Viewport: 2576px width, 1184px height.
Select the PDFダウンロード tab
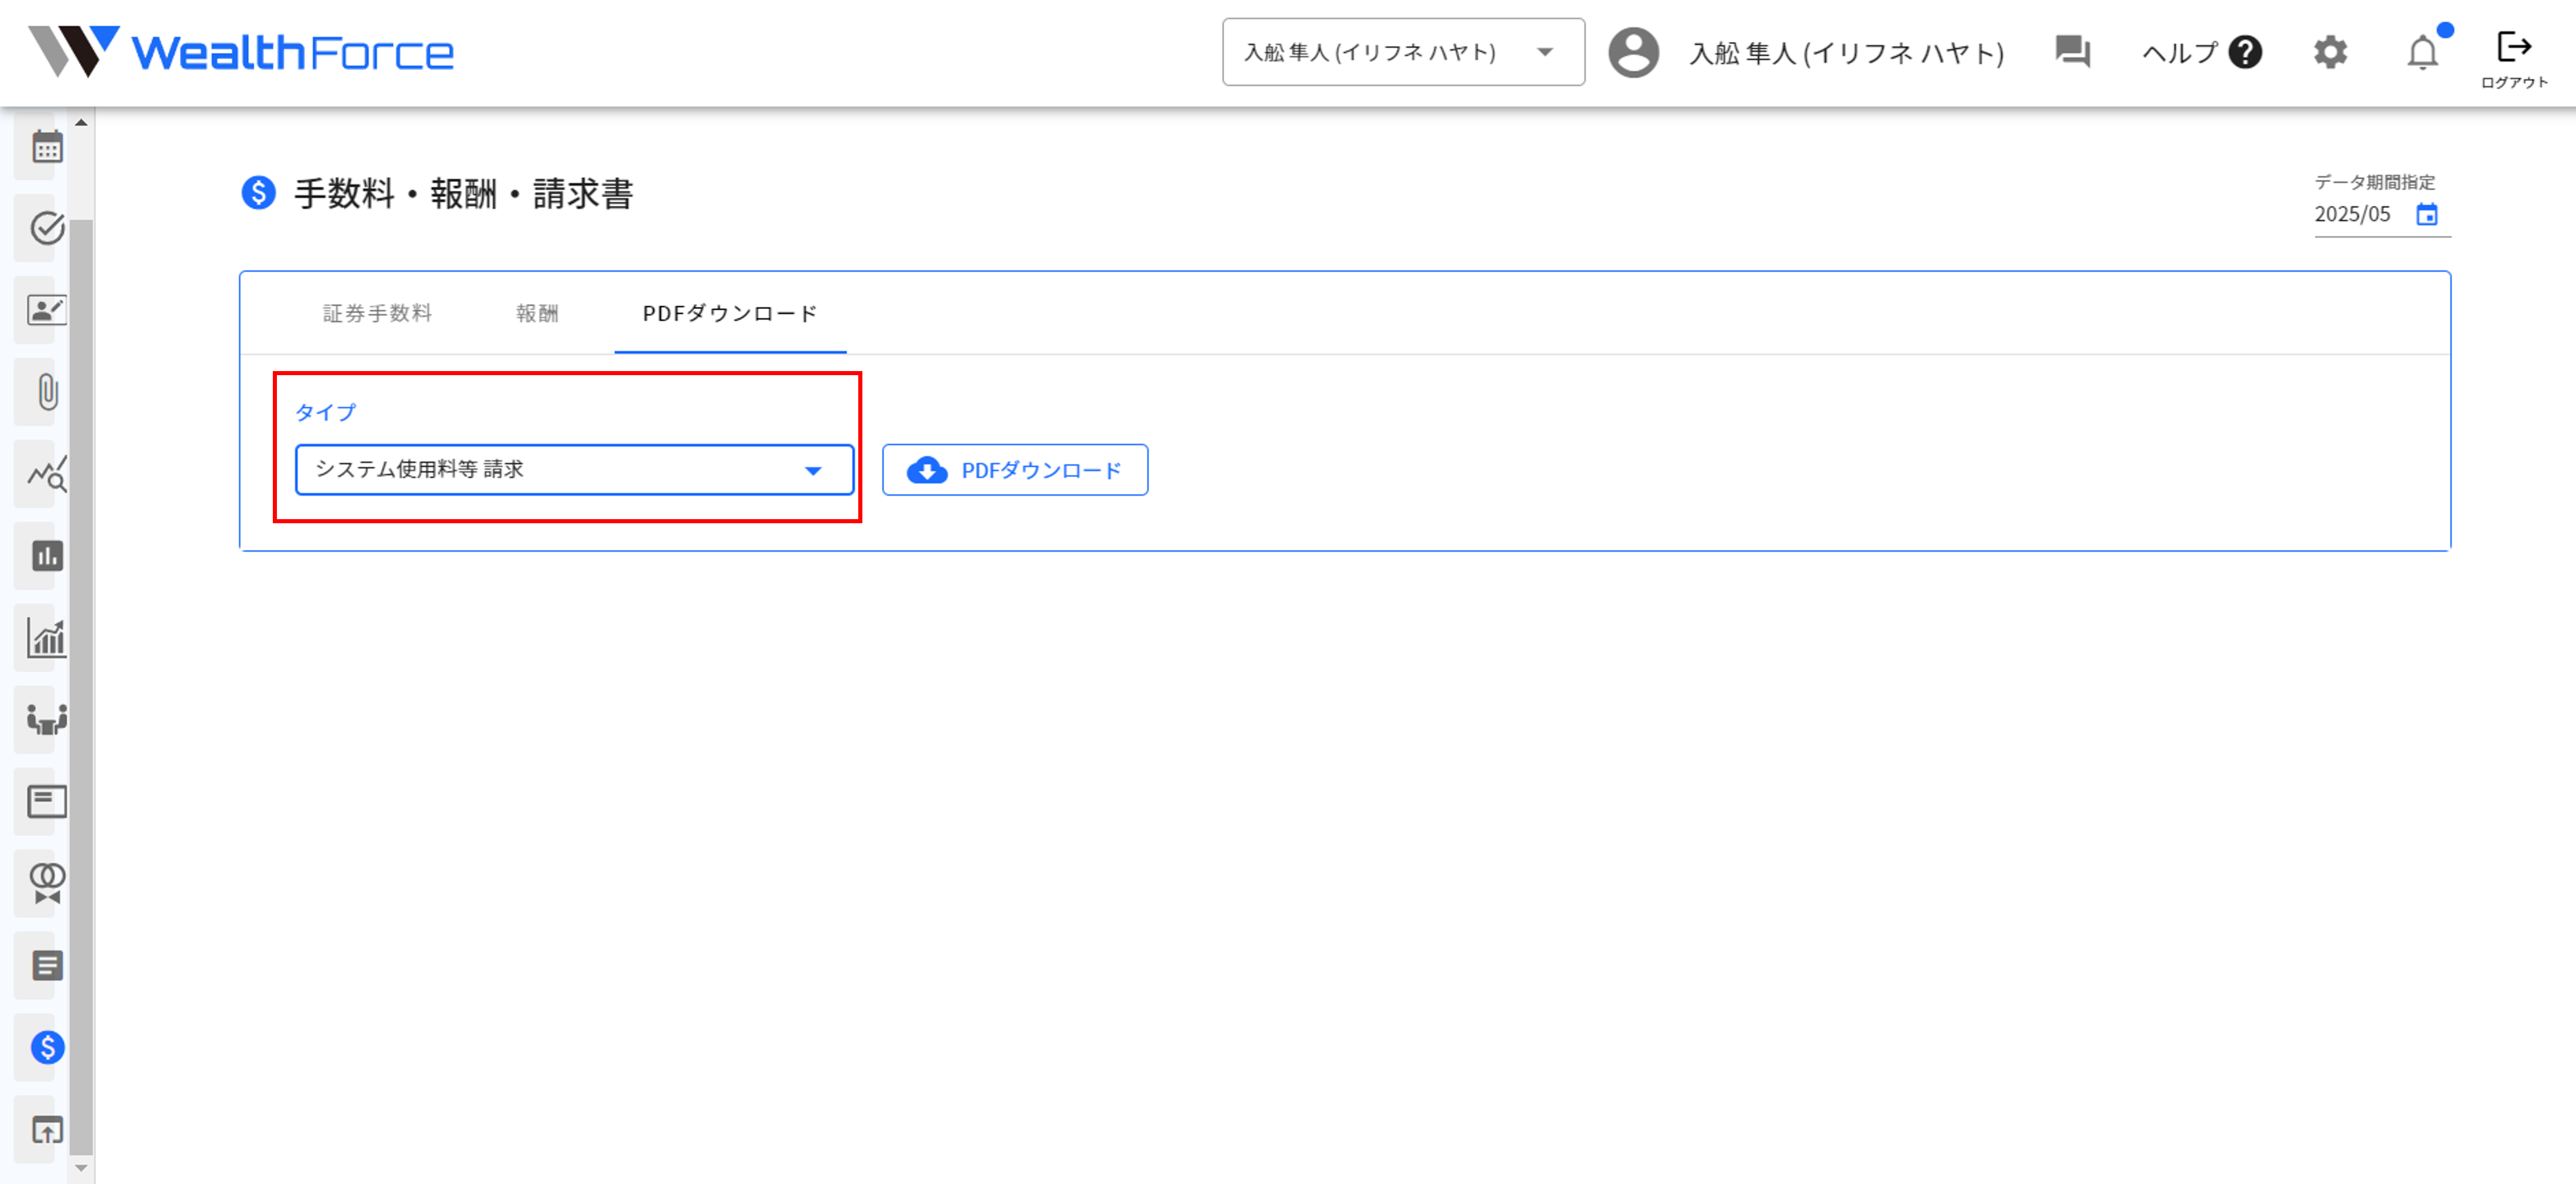(x=730, y=313)
